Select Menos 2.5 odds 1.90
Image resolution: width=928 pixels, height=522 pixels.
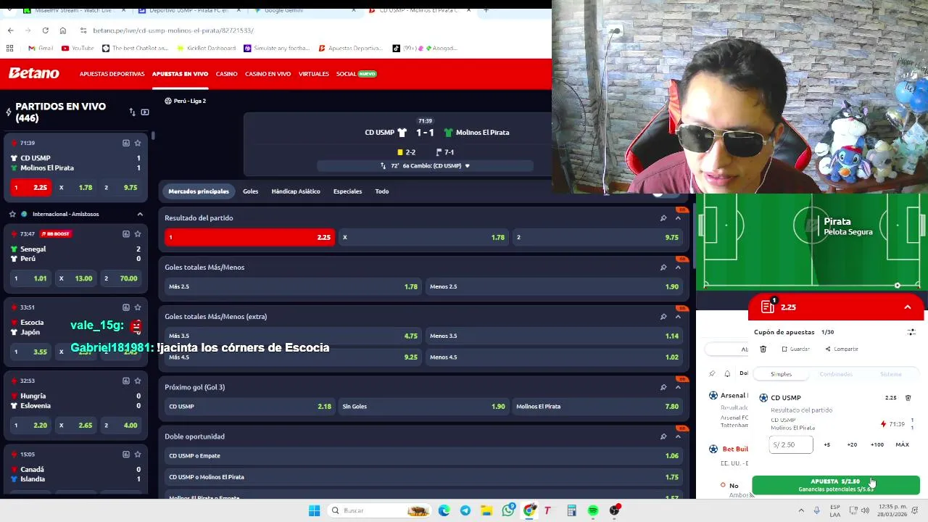coord(554,286)
